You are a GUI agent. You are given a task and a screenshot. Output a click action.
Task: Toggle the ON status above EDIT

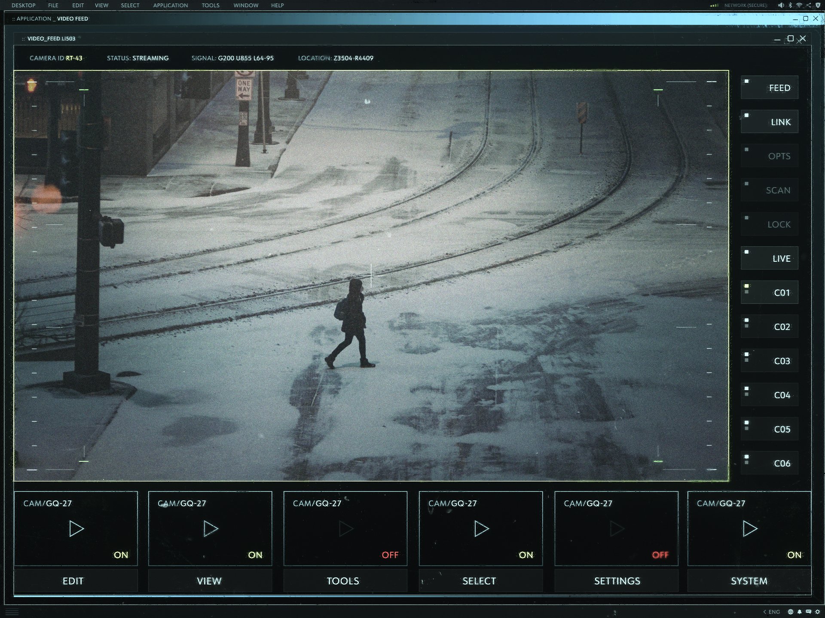(x=121, y=555)
